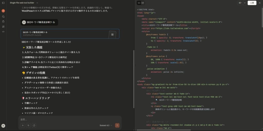
Task: Open the tools settings icon in reply box
Action: (28, 125)
